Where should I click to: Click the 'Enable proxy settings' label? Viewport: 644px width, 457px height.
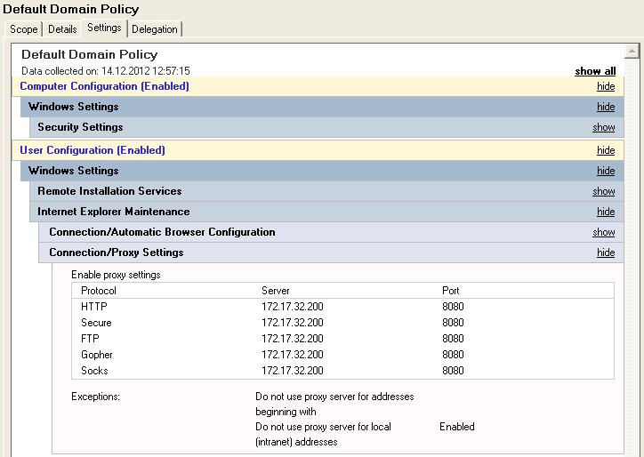[116, 275]
